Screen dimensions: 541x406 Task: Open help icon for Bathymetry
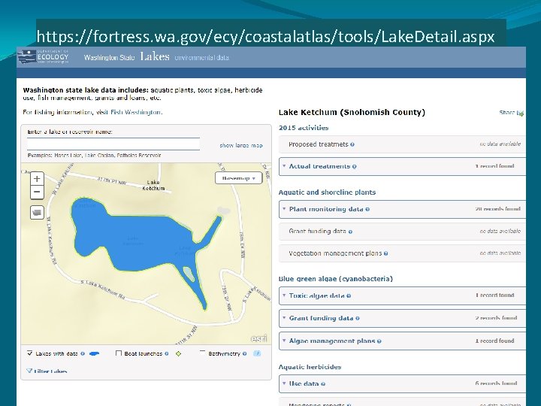pyautogui.click(x=244, y=354)
